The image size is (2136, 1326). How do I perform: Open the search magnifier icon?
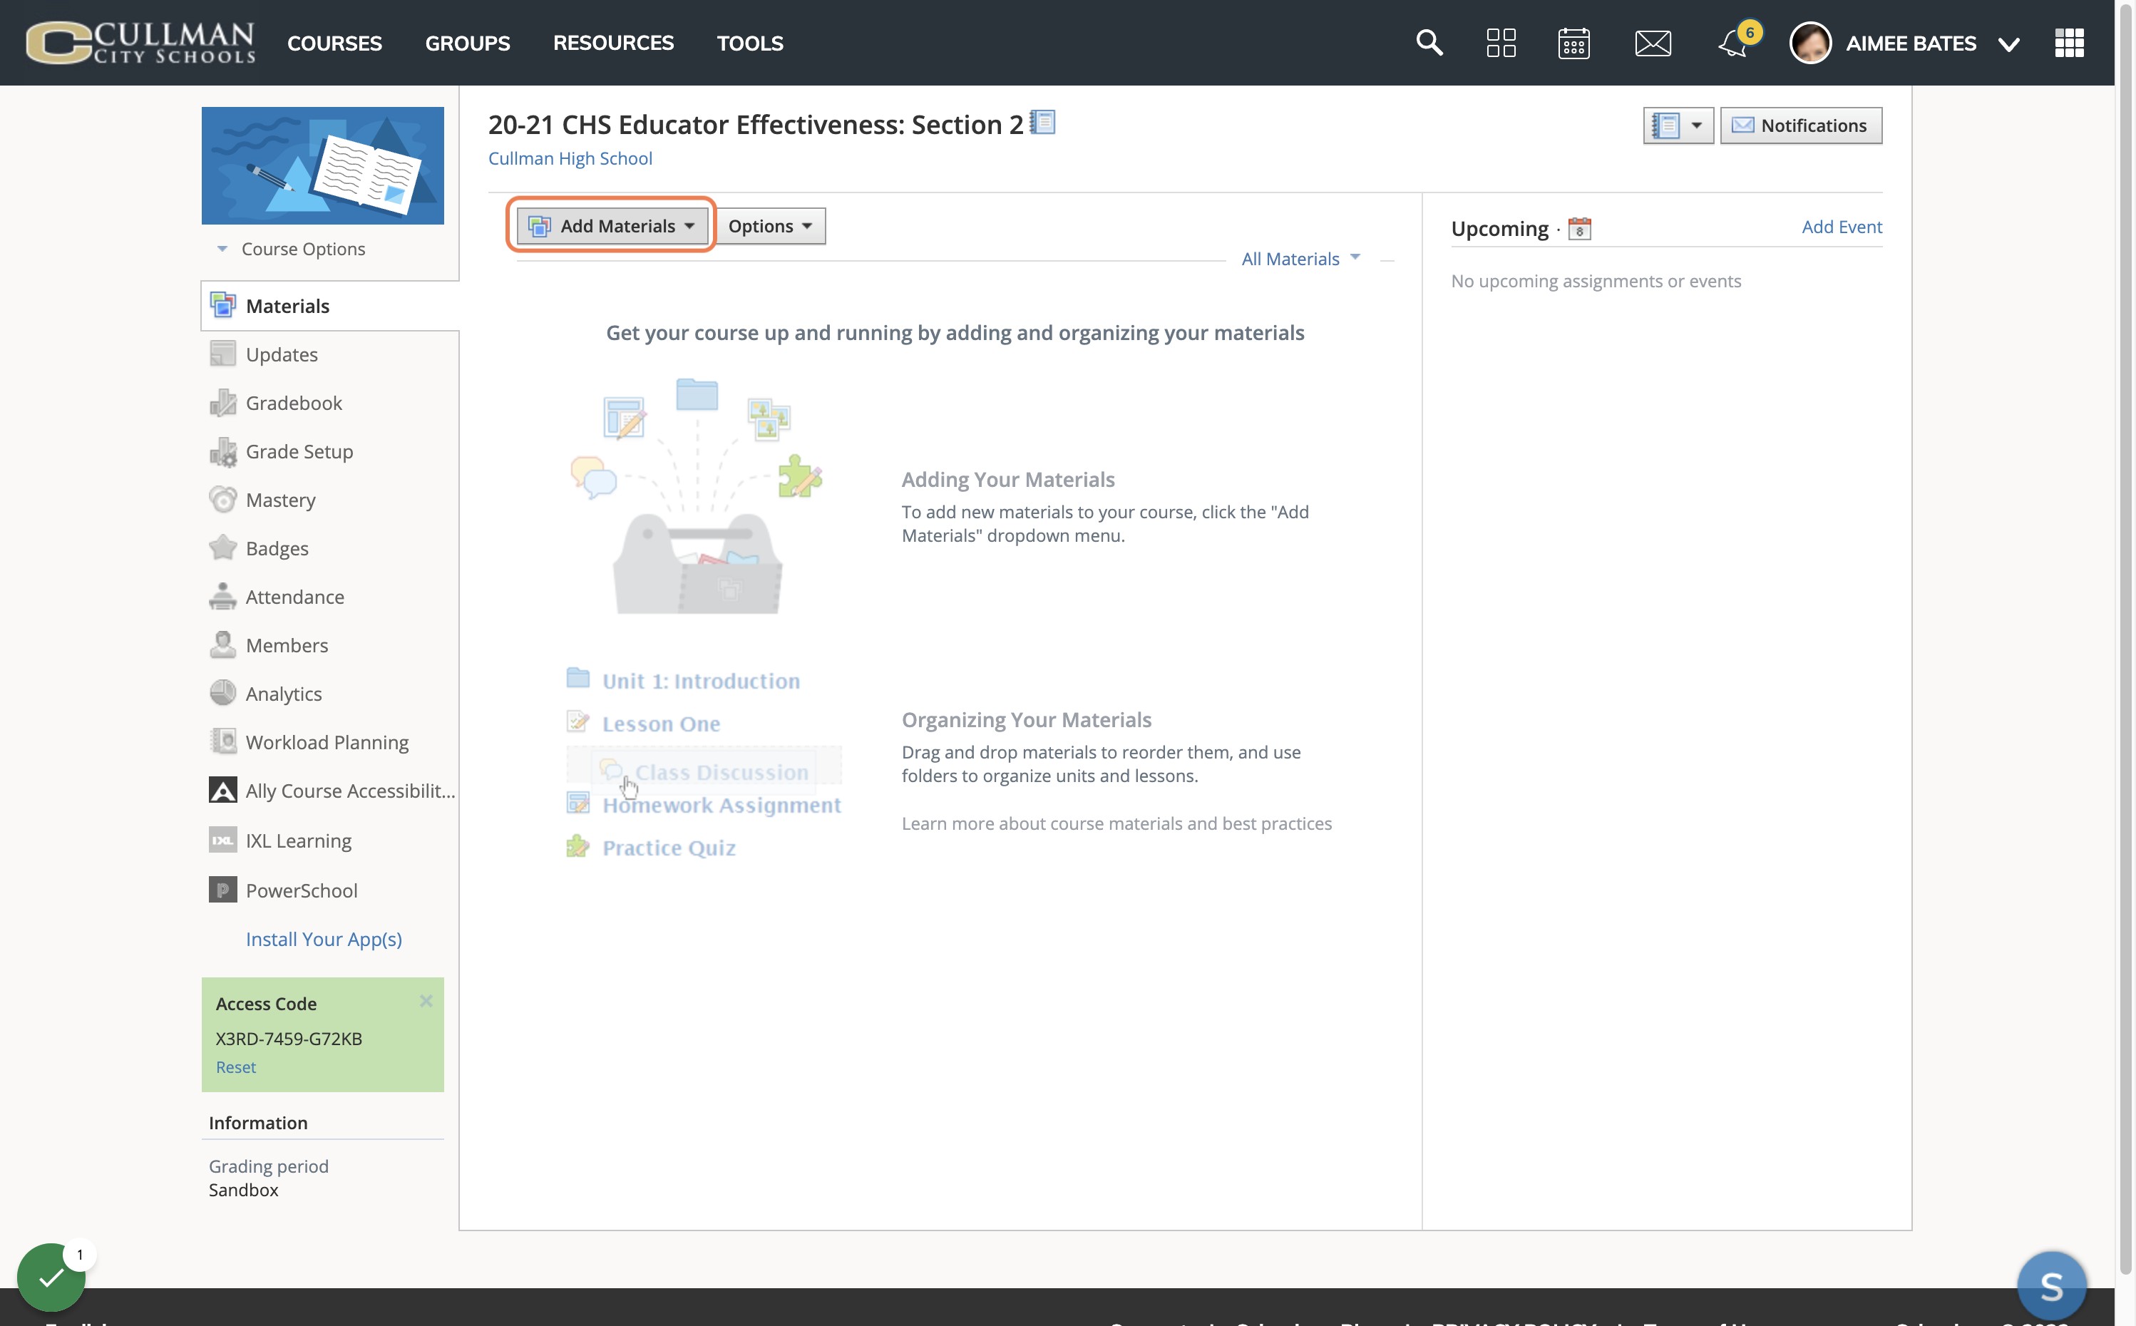pyautogui.click(x=1429, y=42)
